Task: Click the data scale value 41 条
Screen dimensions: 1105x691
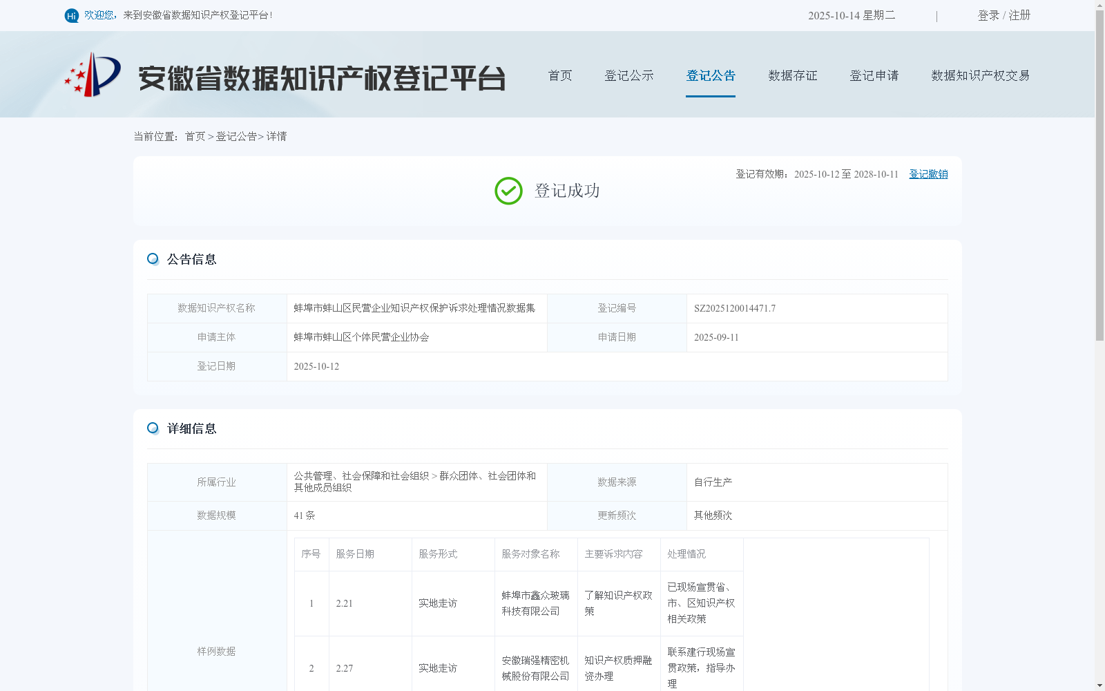Action: pos(305,515)
